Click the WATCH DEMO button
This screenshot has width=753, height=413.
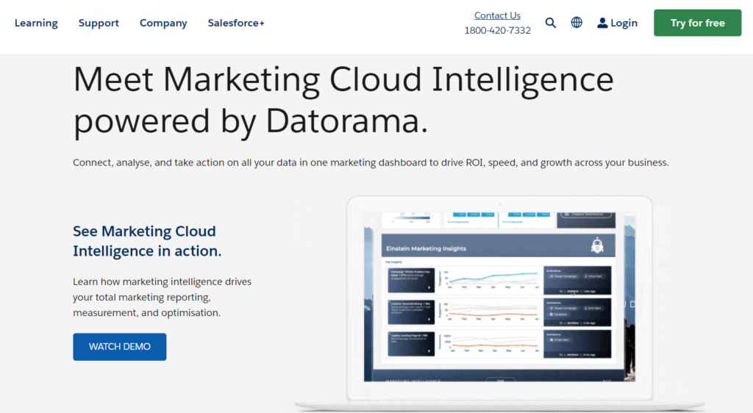pyautogui.click(x=120, y=347)
